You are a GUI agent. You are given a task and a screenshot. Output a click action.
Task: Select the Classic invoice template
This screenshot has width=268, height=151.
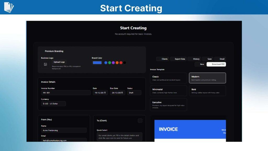click(x=168, y=78)
